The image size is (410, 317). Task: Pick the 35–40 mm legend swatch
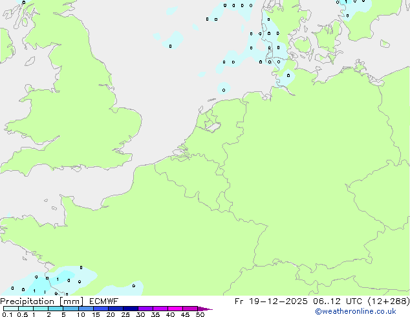click(x=160, y=309)
